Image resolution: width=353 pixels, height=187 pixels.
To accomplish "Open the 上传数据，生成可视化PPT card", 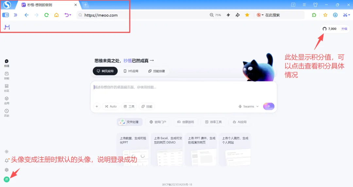I will 133,149.
